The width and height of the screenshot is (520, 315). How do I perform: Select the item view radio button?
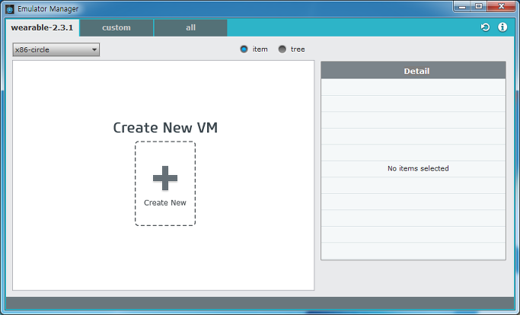click(x=244, y=49)
